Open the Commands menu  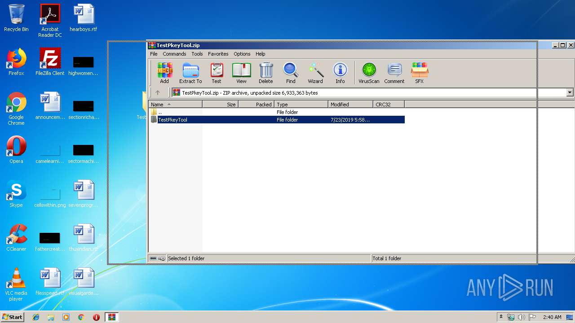click(x=174, y=54)
